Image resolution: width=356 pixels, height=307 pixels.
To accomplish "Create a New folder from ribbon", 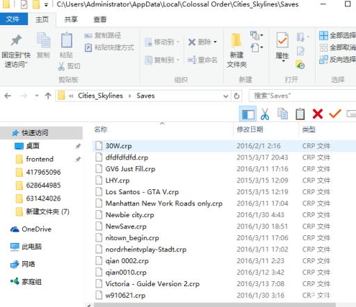I will point(236,50).
